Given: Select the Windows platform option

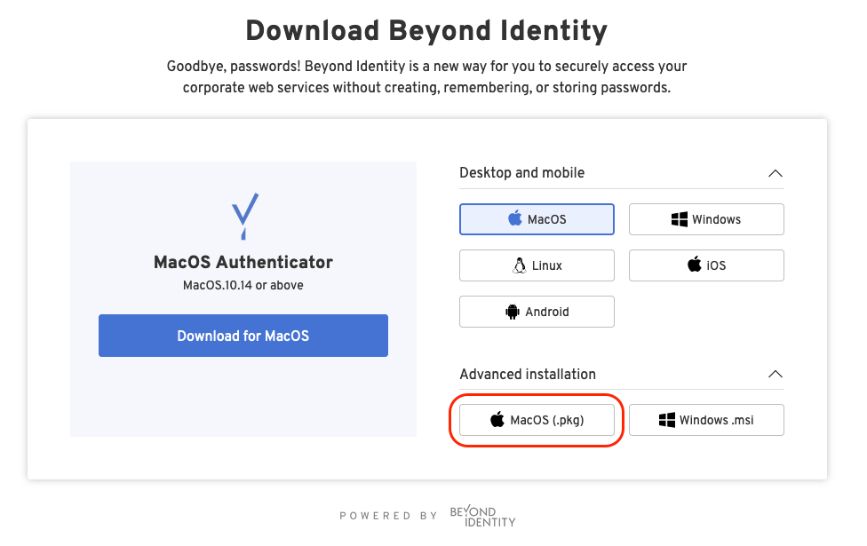Looking at the screenshot, I should [706, 218].
